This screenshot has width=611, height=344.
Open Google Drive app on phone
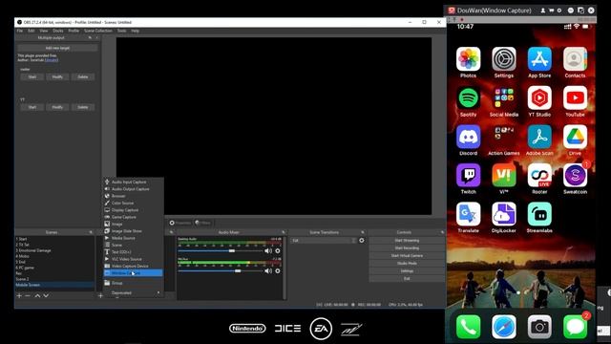coord(575,137)
